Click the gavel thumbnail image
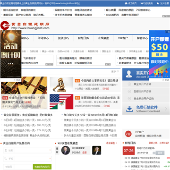Viewport: 170px width, 170px height. [x=61, y=85]
